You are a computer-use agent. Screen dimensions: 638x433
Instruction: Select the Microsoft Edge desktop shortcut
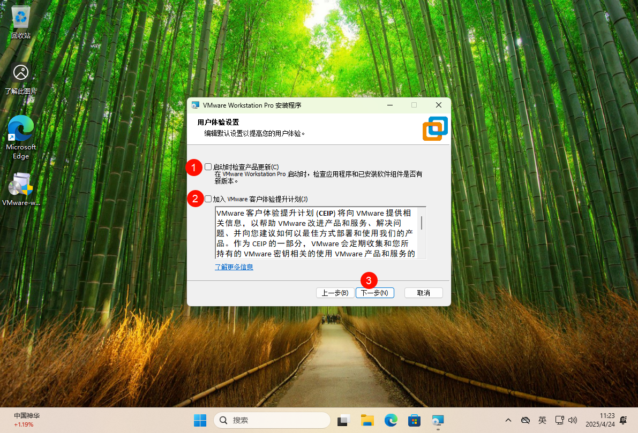click(21, 138)
